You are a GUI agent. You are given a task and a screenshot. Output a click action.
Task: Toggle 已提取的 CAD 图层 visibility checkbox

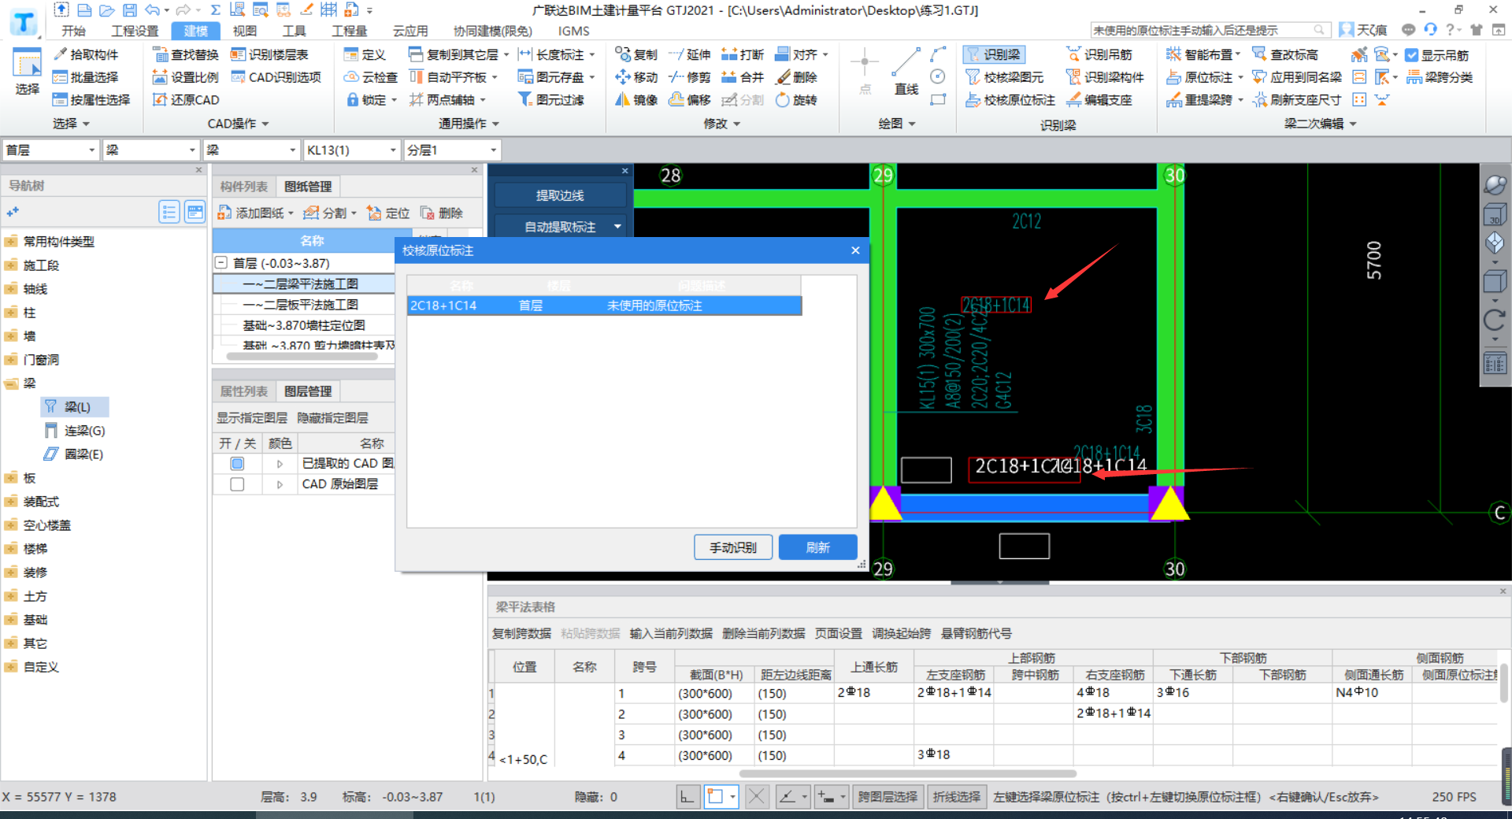click(x=237, y=464)
